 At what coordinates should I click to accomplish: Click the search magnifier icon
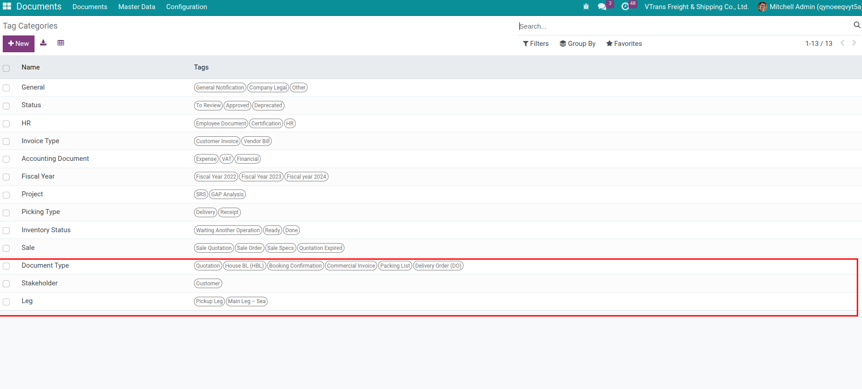coord(857,25)
